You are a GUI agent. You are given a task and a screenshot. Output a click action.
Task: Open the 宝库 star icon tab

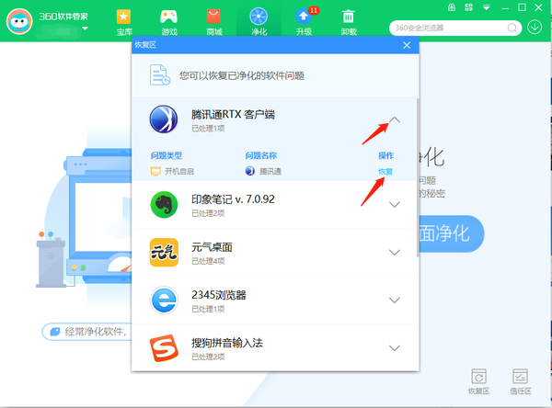click(x=123, y=20)
